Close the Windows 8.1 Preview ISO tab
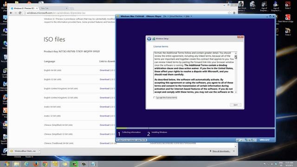 37,8
